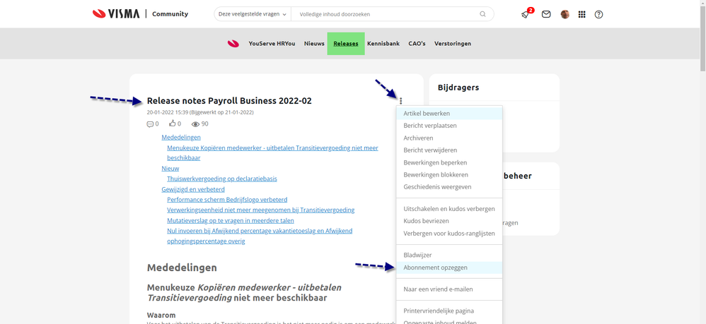Image resolution: width=706 pixels, height=324 pixels.
Task: Open the apps grid icon
Action: [581, 14]
